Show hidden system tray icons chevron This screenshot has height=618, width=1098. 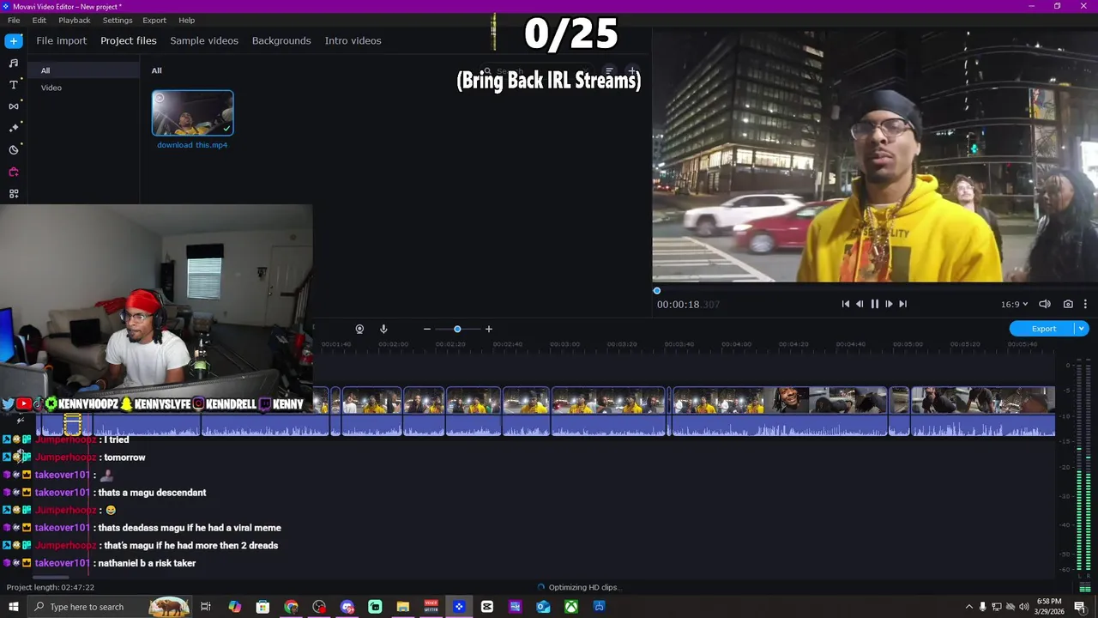click(x=969, y=607)
